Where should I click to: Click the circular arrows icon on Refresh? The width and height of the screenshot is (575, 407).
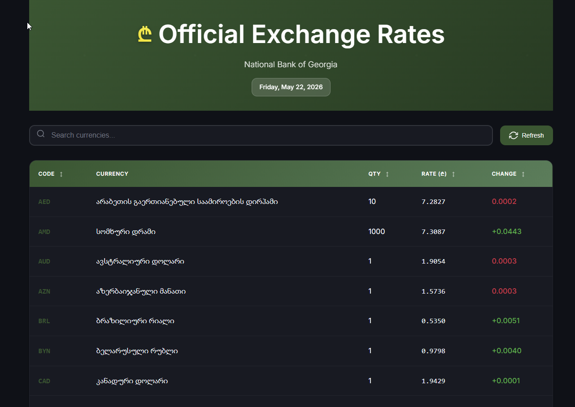coord(514,135)
